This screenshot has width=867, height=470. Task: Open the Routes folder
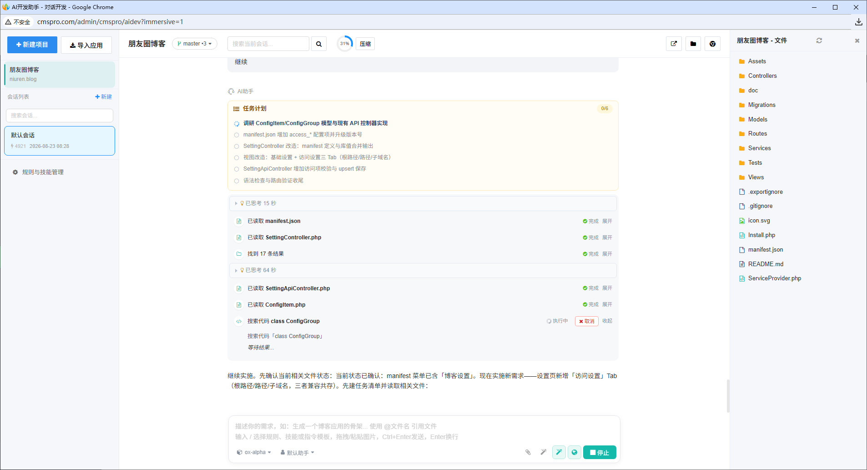757,134
